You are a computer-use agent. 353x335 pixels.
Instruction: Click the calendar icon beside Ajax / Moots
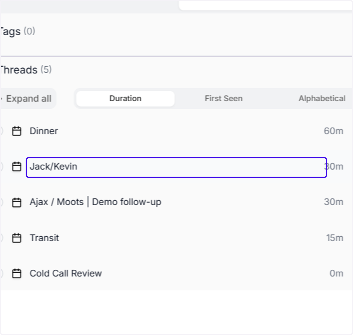(x=16, y=202)
